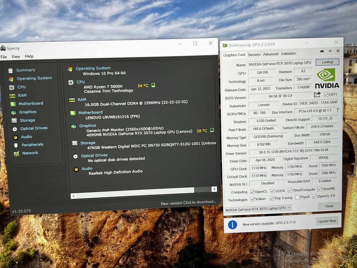Open Speccy File menu
Image resolution: width=357 pixels, height=268 pixels.
4,57
